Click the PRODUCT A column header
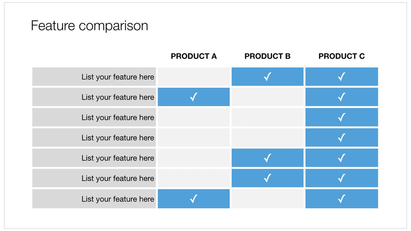This screenshot has height=231, width=411. [x=193, y=56]
